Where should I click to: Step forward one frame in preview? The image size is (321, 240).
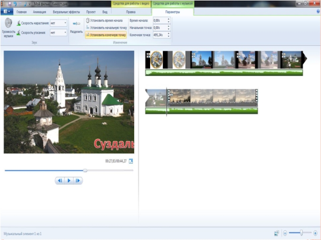[x=77, y=181]
